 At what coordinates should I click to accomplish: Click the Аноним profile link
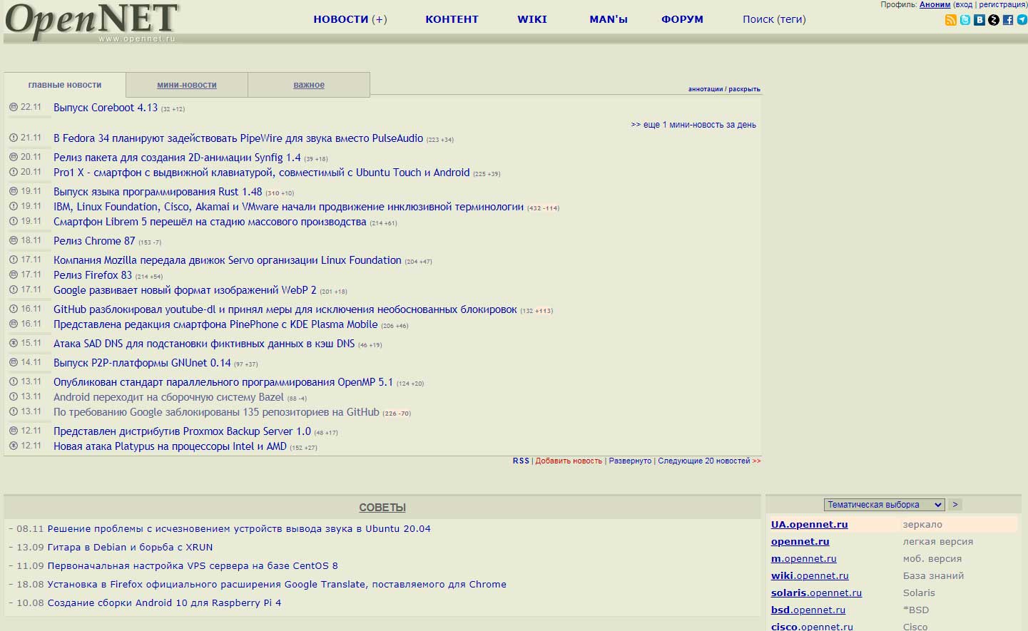(x=935, y=4)
